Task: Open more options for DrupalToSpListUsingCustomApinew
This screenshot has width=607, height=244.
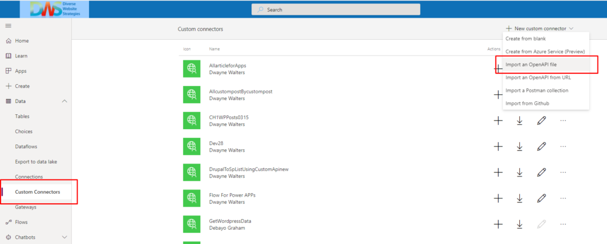Action: (x=563, y=172)
